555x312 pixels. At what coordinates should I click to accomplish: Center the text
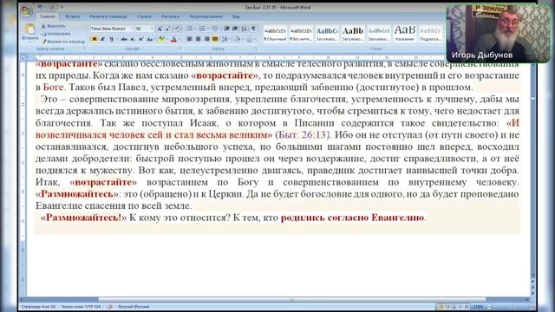[x=199, y=39]
